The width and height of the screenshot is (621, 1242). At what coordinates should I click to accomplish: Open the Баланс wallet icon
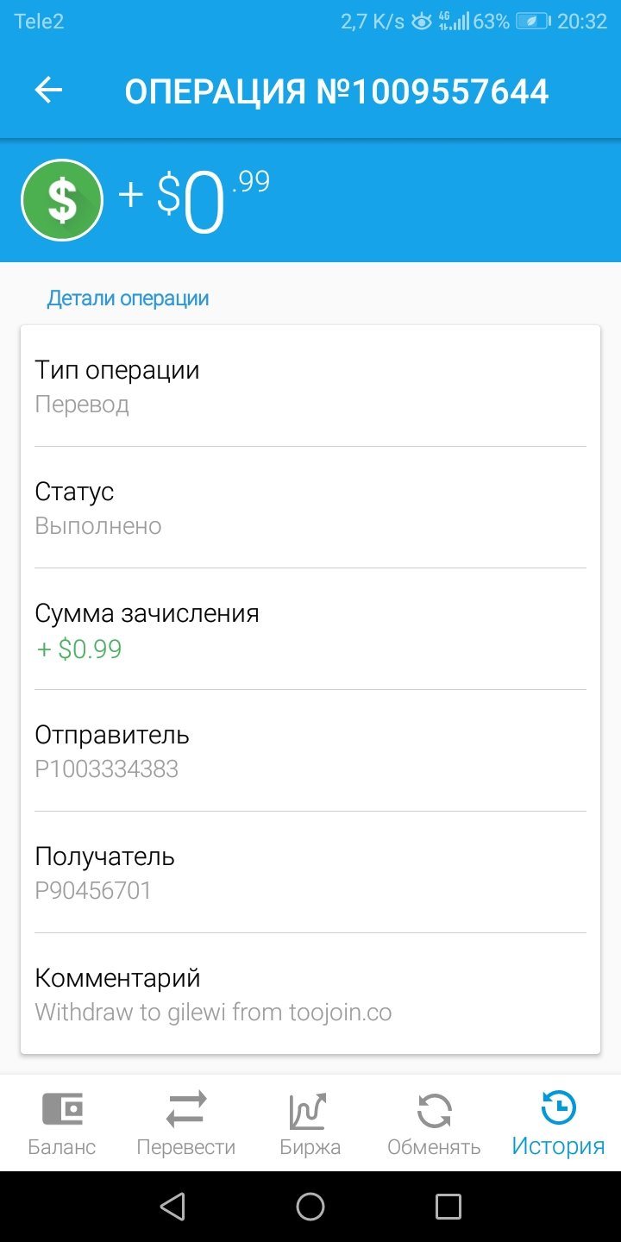point(62,1109)
